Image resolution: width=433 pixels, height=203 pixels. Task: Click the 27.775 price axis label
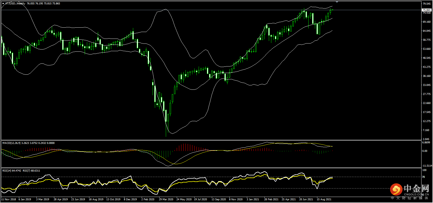point(427,94)
